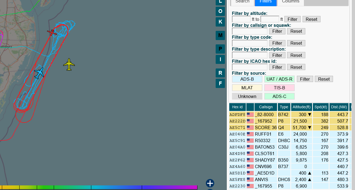Reset the callsign or squawk filter
The height and width of the screenshot is (190, 355).
296,31
